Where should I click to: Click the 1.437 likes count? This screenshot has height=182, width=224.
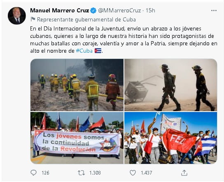[x=147, y=173]
